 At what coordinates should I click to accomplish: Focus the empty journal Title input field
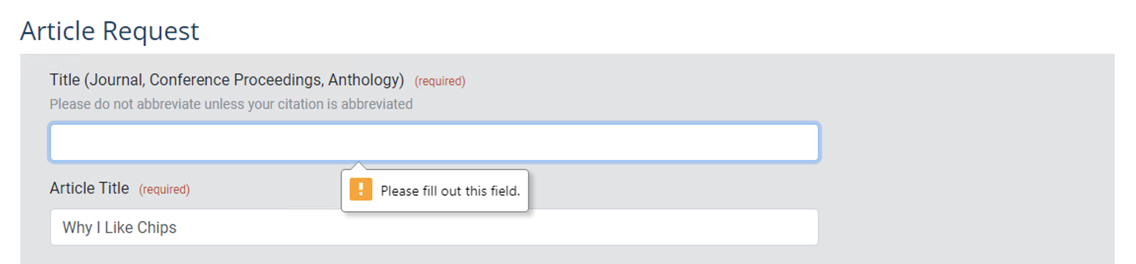[434, 142]
